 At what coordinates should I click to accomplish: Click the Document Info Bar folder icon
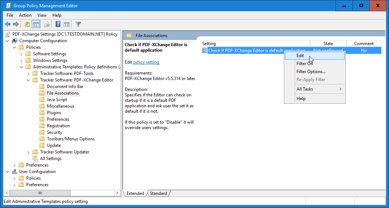click(42, 87)
